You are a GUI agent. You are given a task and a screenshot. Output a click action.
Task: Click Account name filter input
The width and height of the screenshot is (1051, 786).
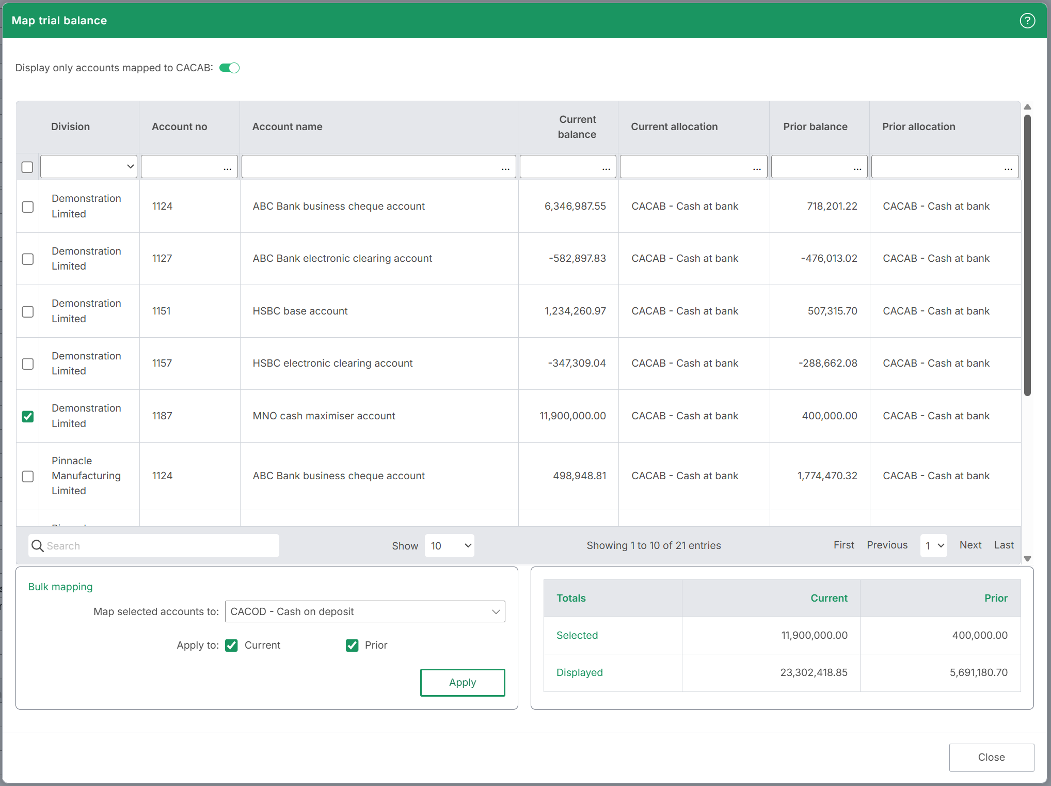[379, 166]
